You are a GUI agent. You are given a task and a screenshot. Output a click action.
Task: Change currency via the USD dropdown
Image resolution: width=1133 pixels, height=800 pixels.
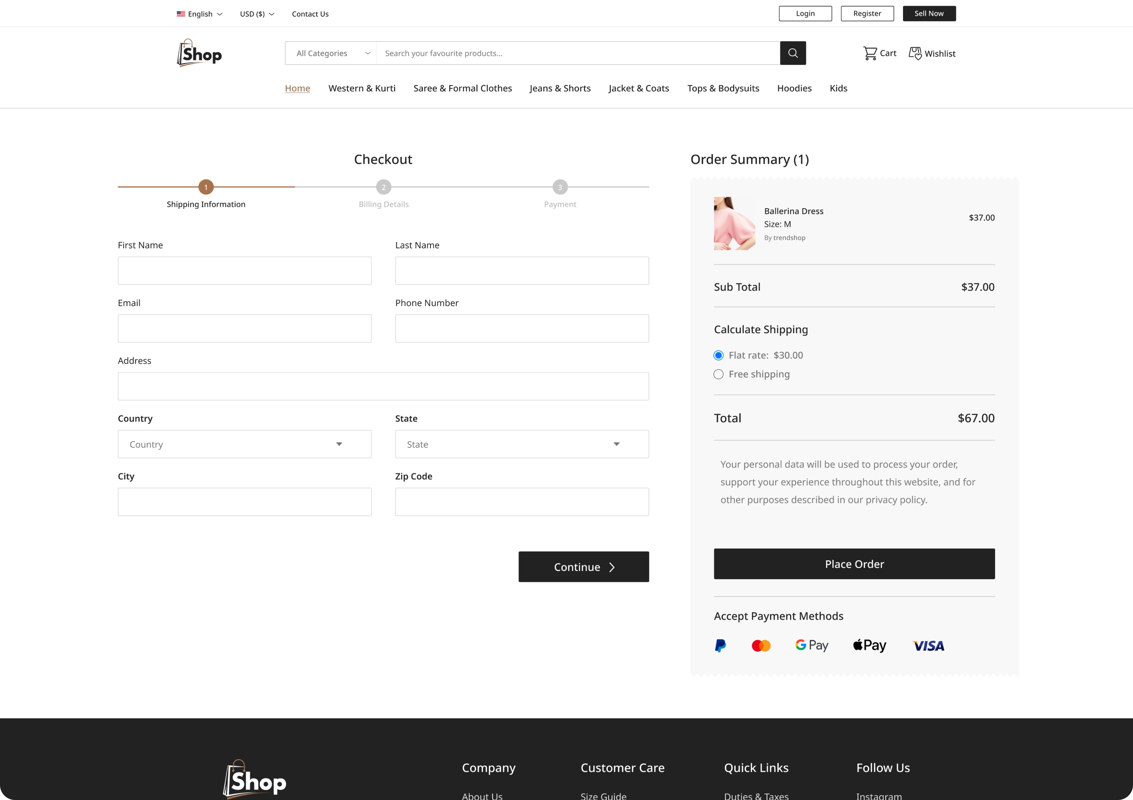[256, 14]
